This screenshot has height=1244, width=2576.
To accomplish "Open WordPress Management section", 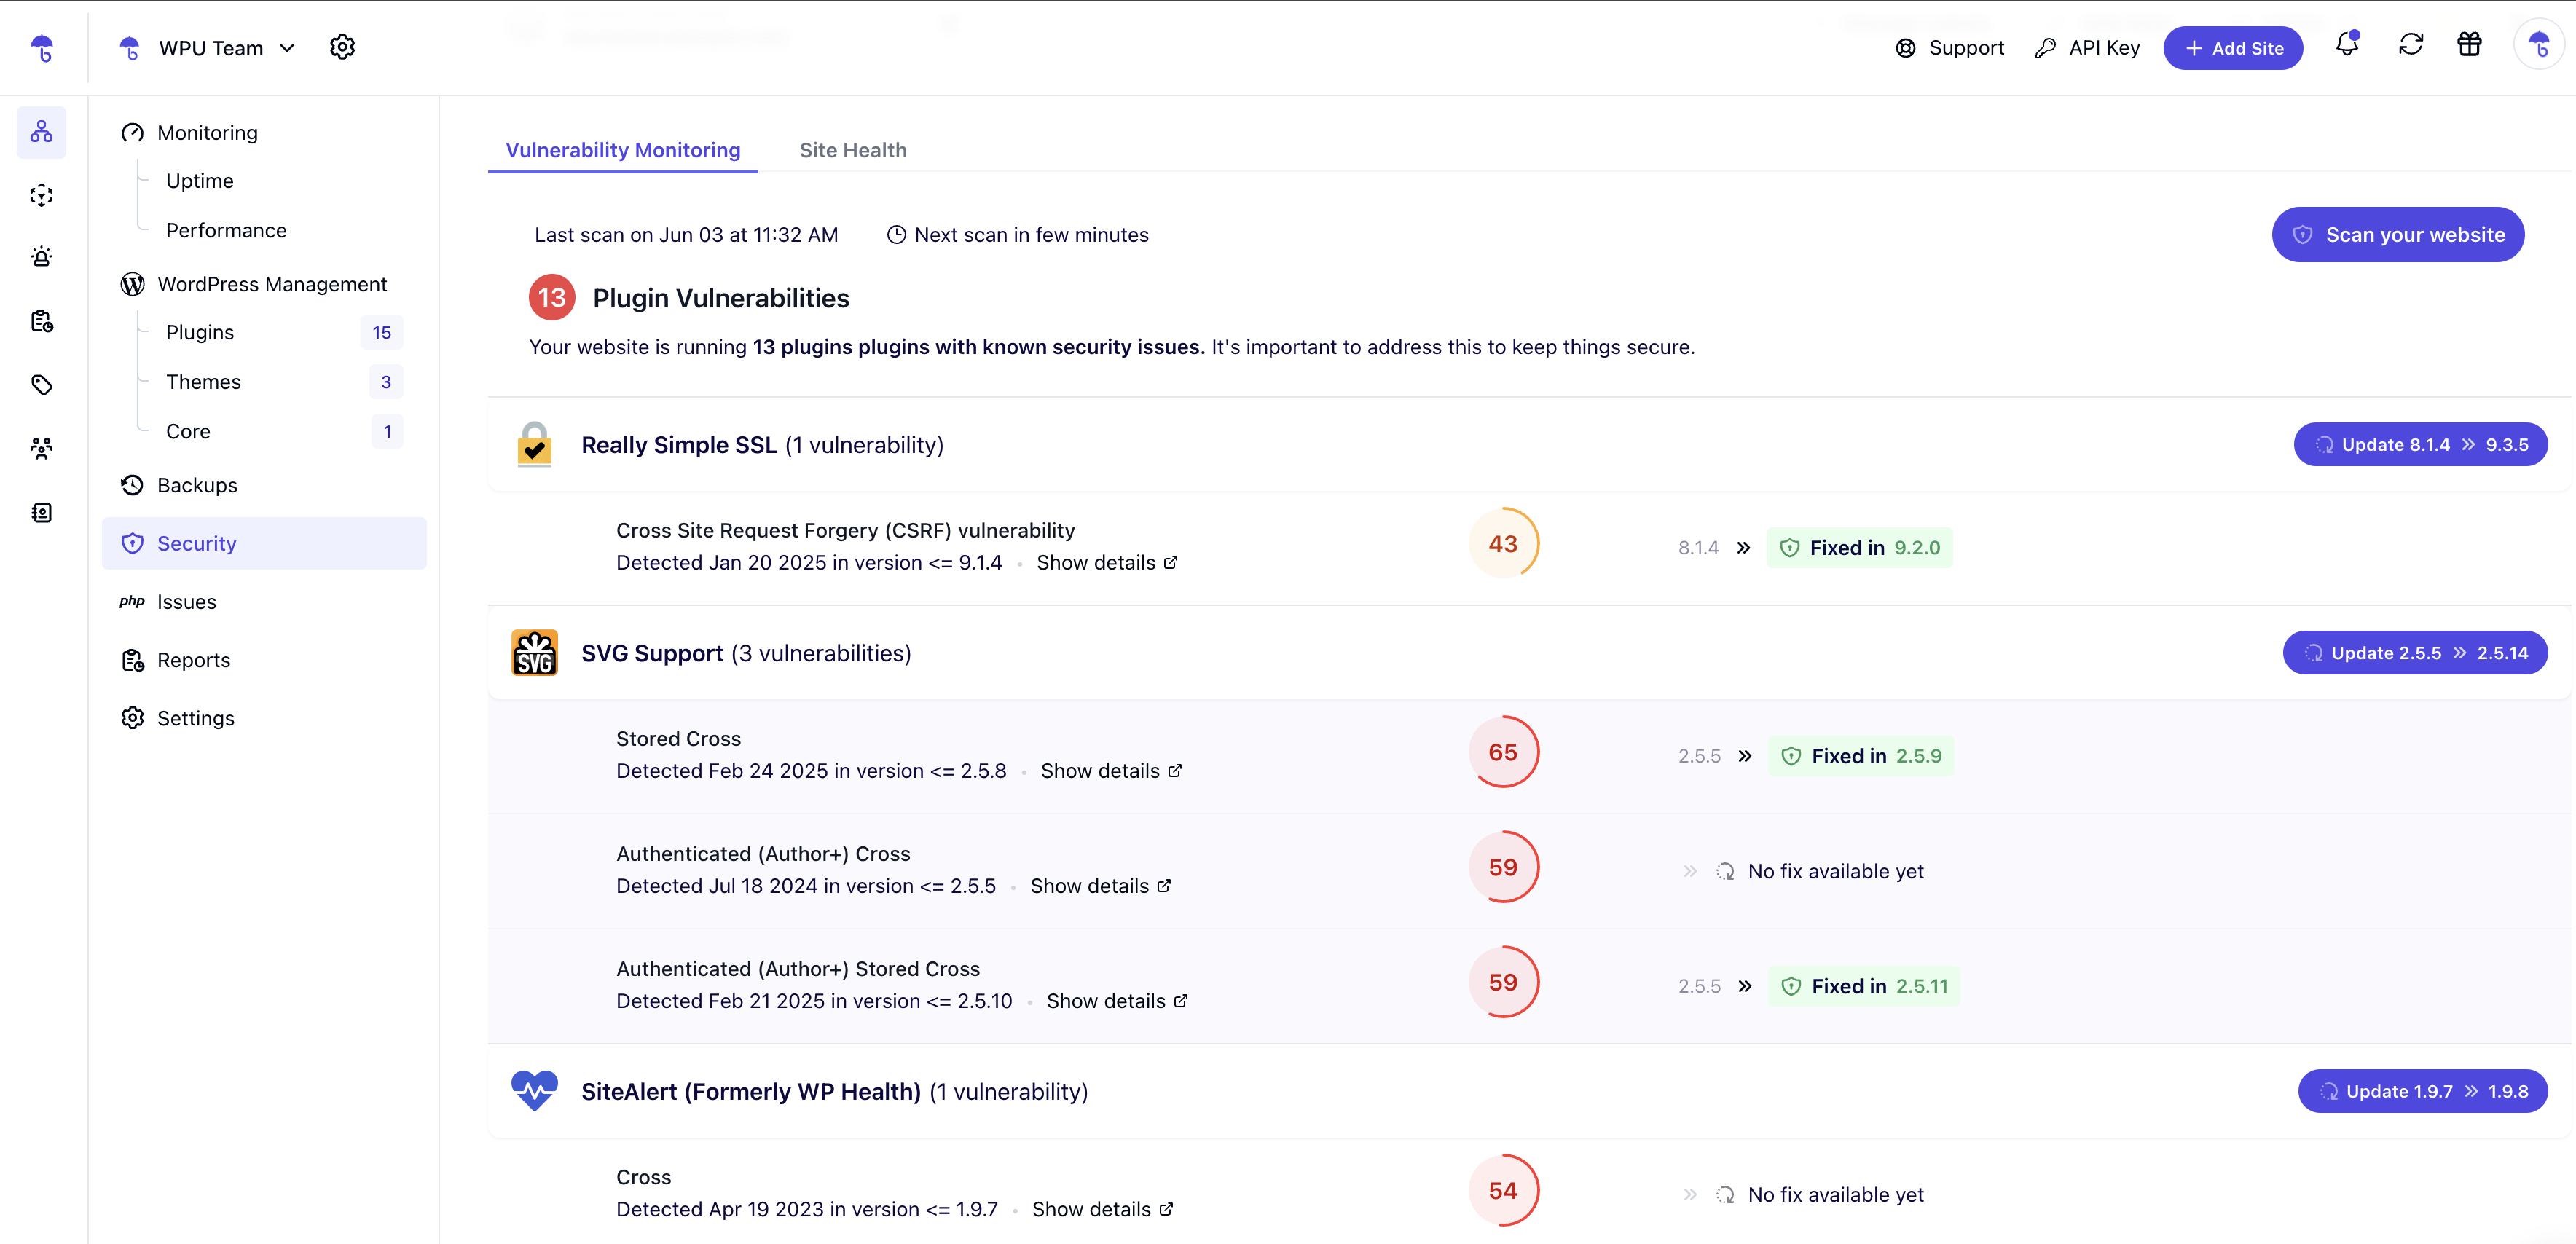I will 254,284.
